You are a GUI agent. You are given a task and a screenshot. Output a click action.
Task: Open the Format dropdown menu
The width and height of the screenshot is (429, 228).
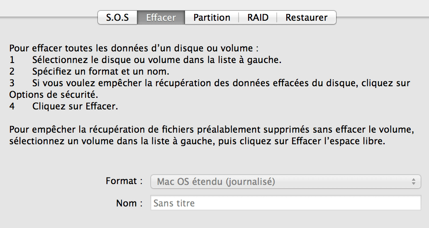[x=285, y=182]
